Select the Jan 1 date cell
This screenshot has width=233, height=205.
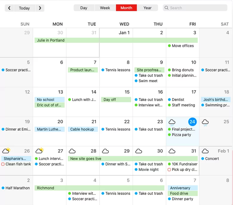[x=116, y=43]
